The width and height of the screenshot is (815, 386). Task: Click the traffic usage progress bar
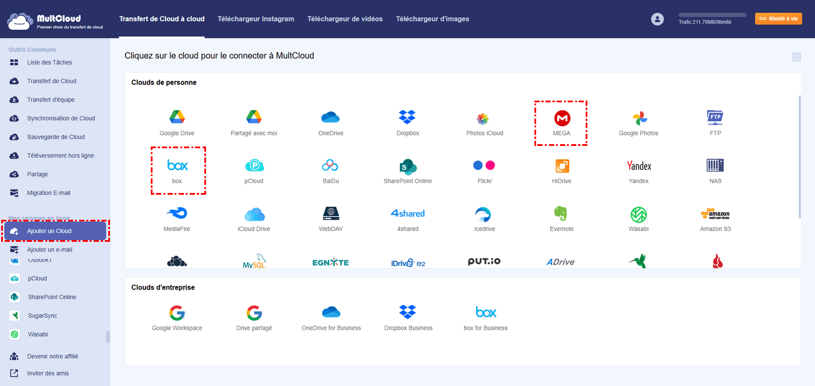(x=713, y=15)
